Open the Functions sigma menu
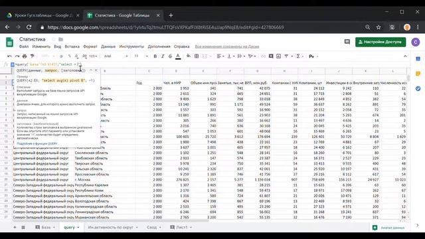 [x=299, y=56]
